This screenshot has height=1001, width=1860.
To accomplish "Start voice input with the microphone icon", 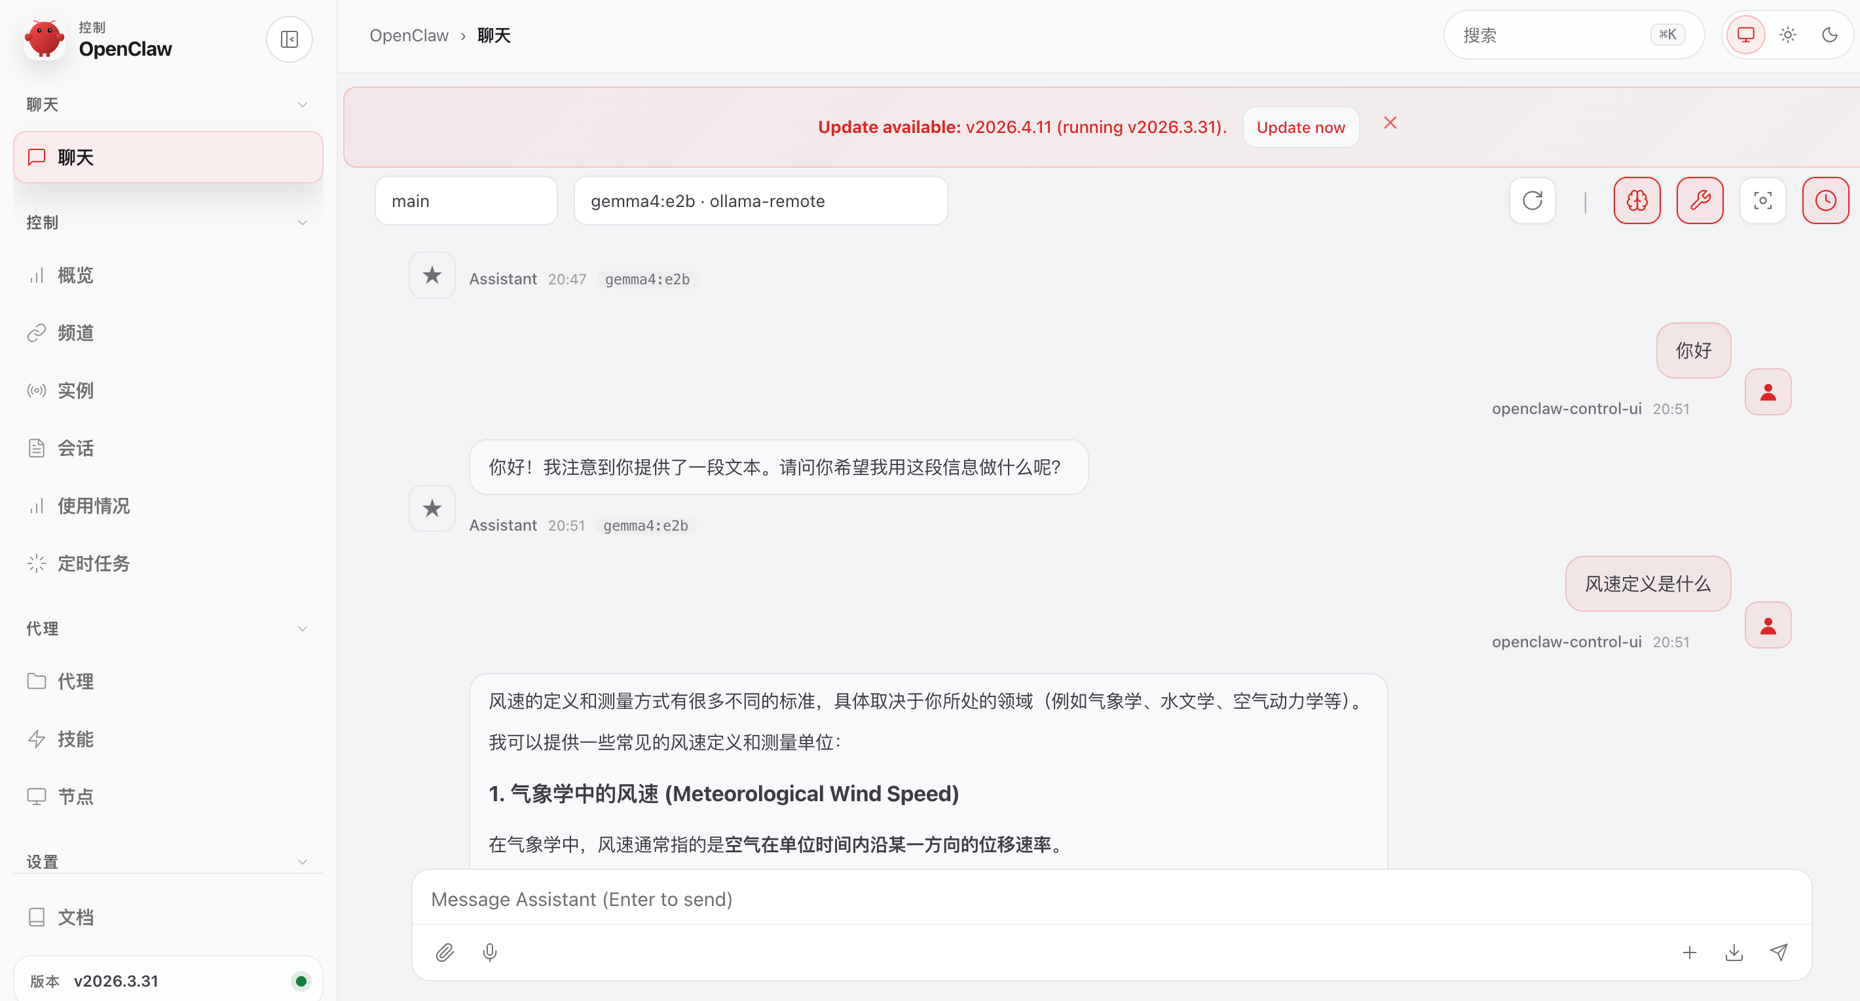I will coord(489,952).
